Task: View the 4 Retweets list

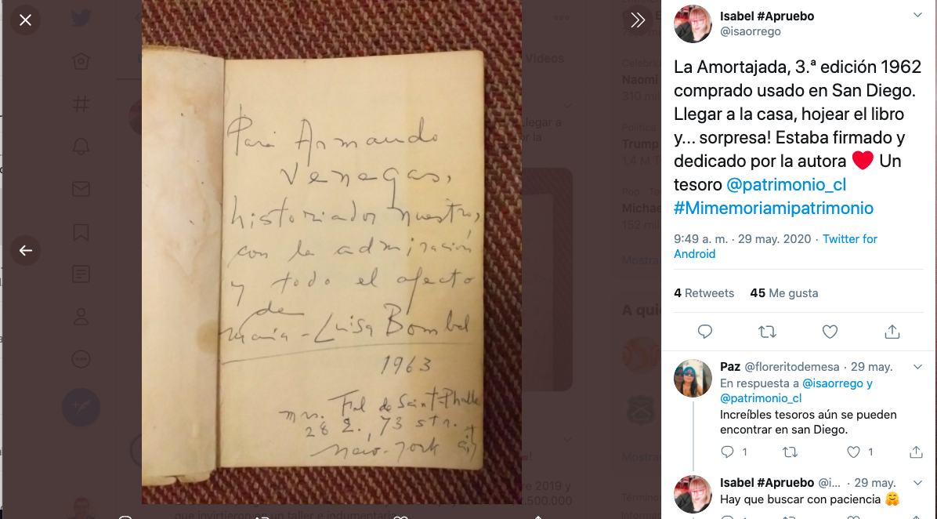Action: [704, 293]
